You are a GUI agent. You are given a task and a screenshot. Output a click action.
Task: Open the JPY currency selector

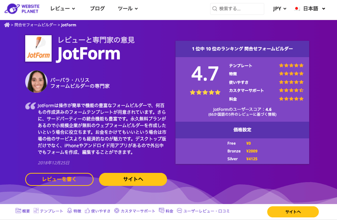pyautogui.click(x=279, y=9)
